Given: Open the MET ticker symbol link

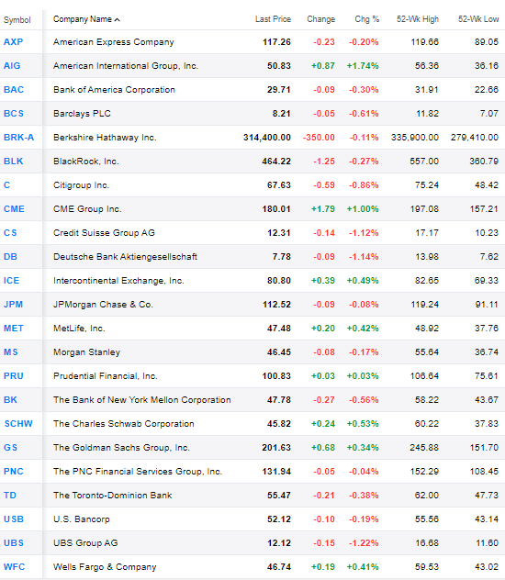Looking at the screenshot, I should coord(14,329).
